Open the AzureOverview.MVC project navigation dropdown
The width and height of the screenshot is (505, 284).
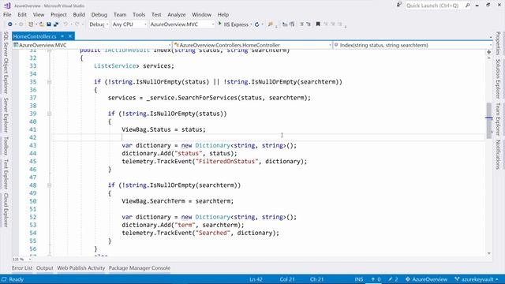[92, 45]
